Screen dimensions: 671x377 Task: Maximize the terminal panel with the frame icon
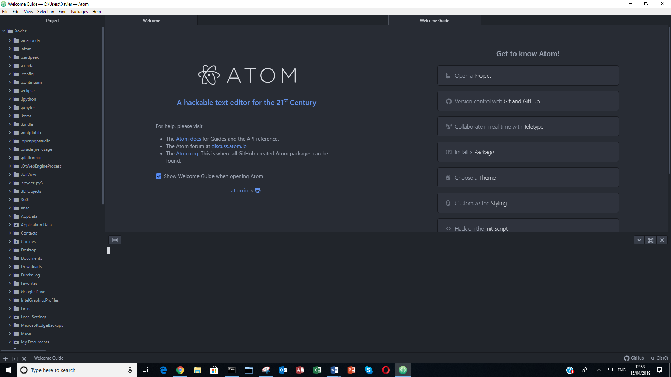point(651,240)
